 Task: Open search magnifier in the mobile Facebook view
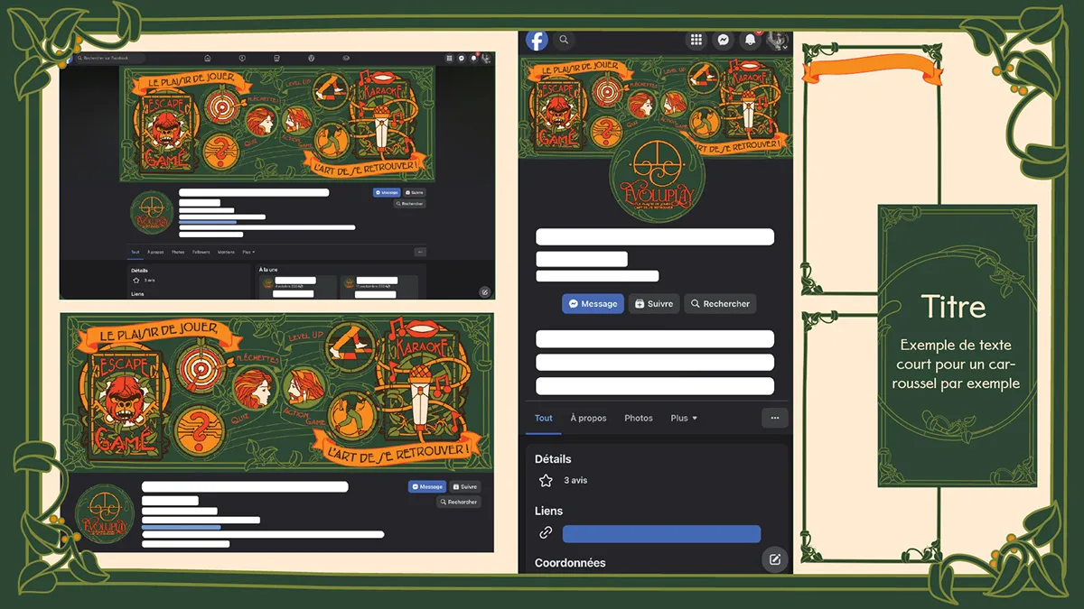point(564,40)
